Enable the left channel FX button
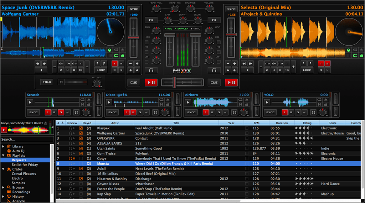This screenshot has height=203, width=365. [x=151, y=20]
